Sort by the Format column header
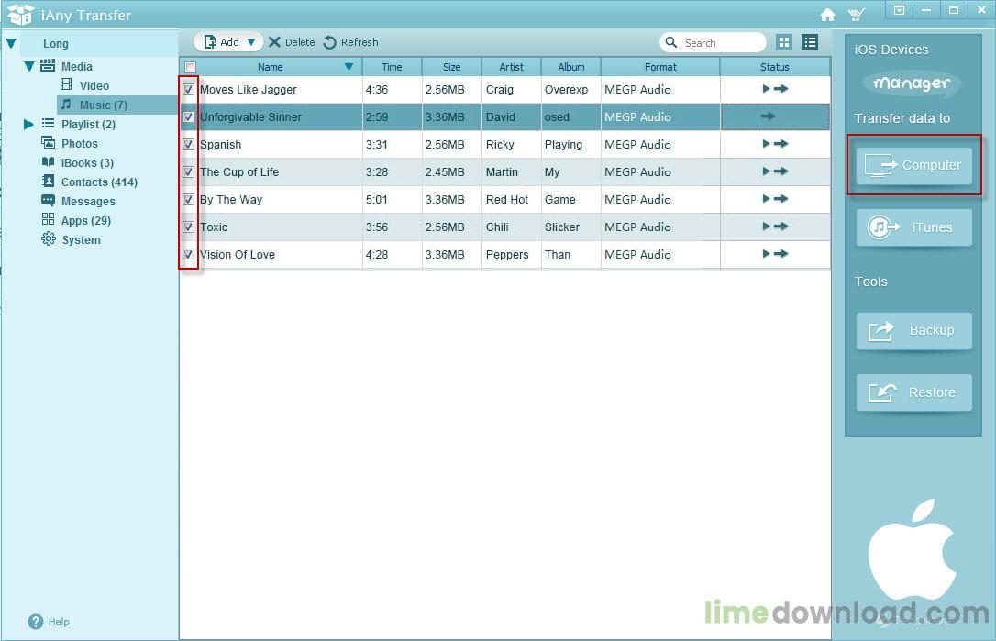Screen dimensions: 996x641 point(660,67)
